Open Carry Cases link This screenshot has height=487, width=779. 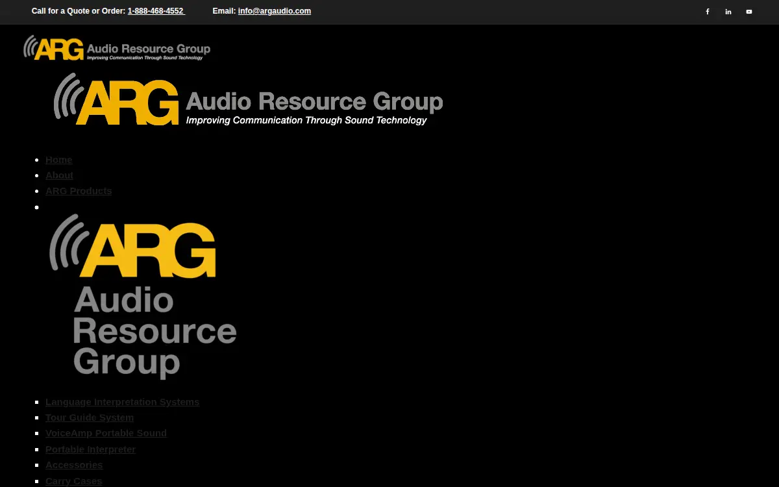click(73, 481)
